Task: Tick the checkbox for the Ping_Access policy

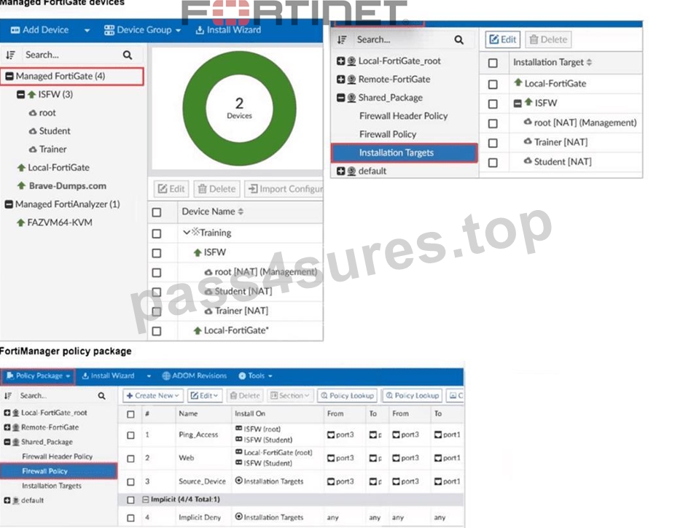Action: [x=130, y=435]
